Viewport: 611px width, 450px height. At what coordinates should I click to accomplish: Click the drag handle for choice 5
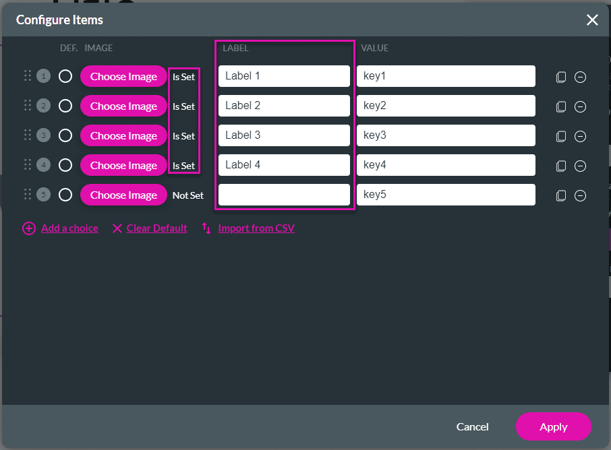pos(27,195)
